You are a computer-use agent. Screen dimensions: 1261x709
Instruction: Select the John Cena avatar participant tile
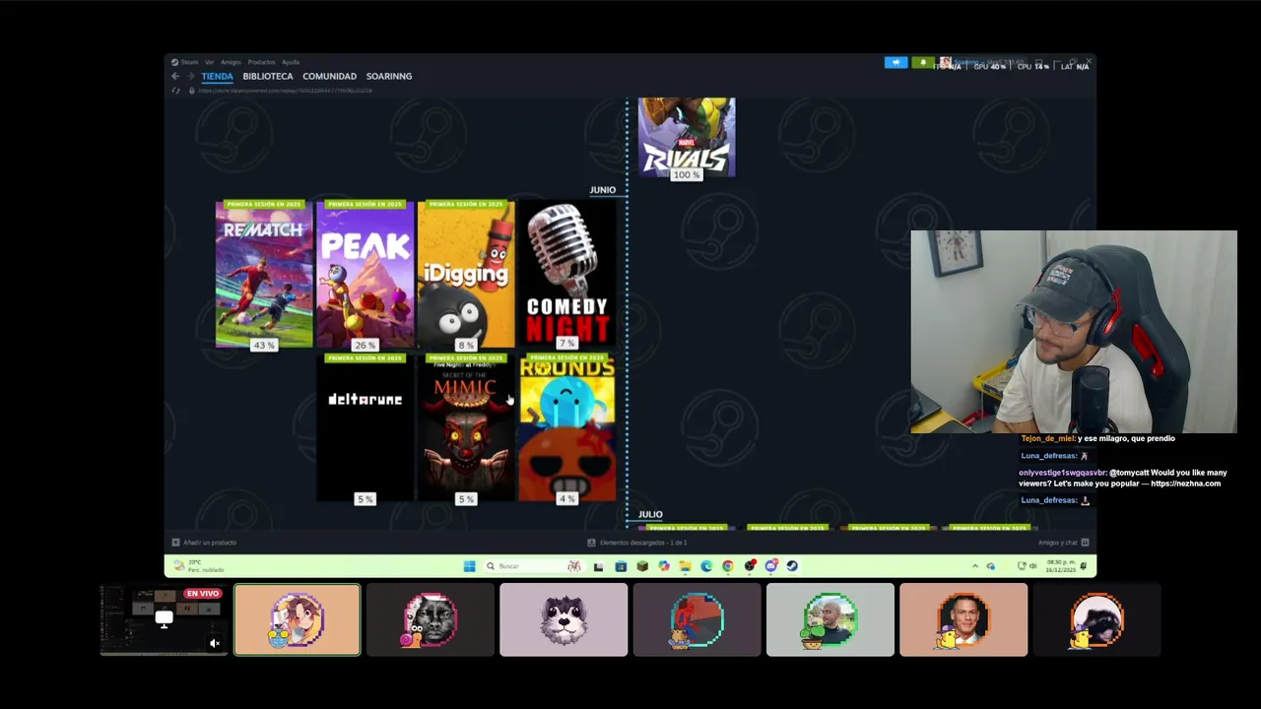pos(963,619)
